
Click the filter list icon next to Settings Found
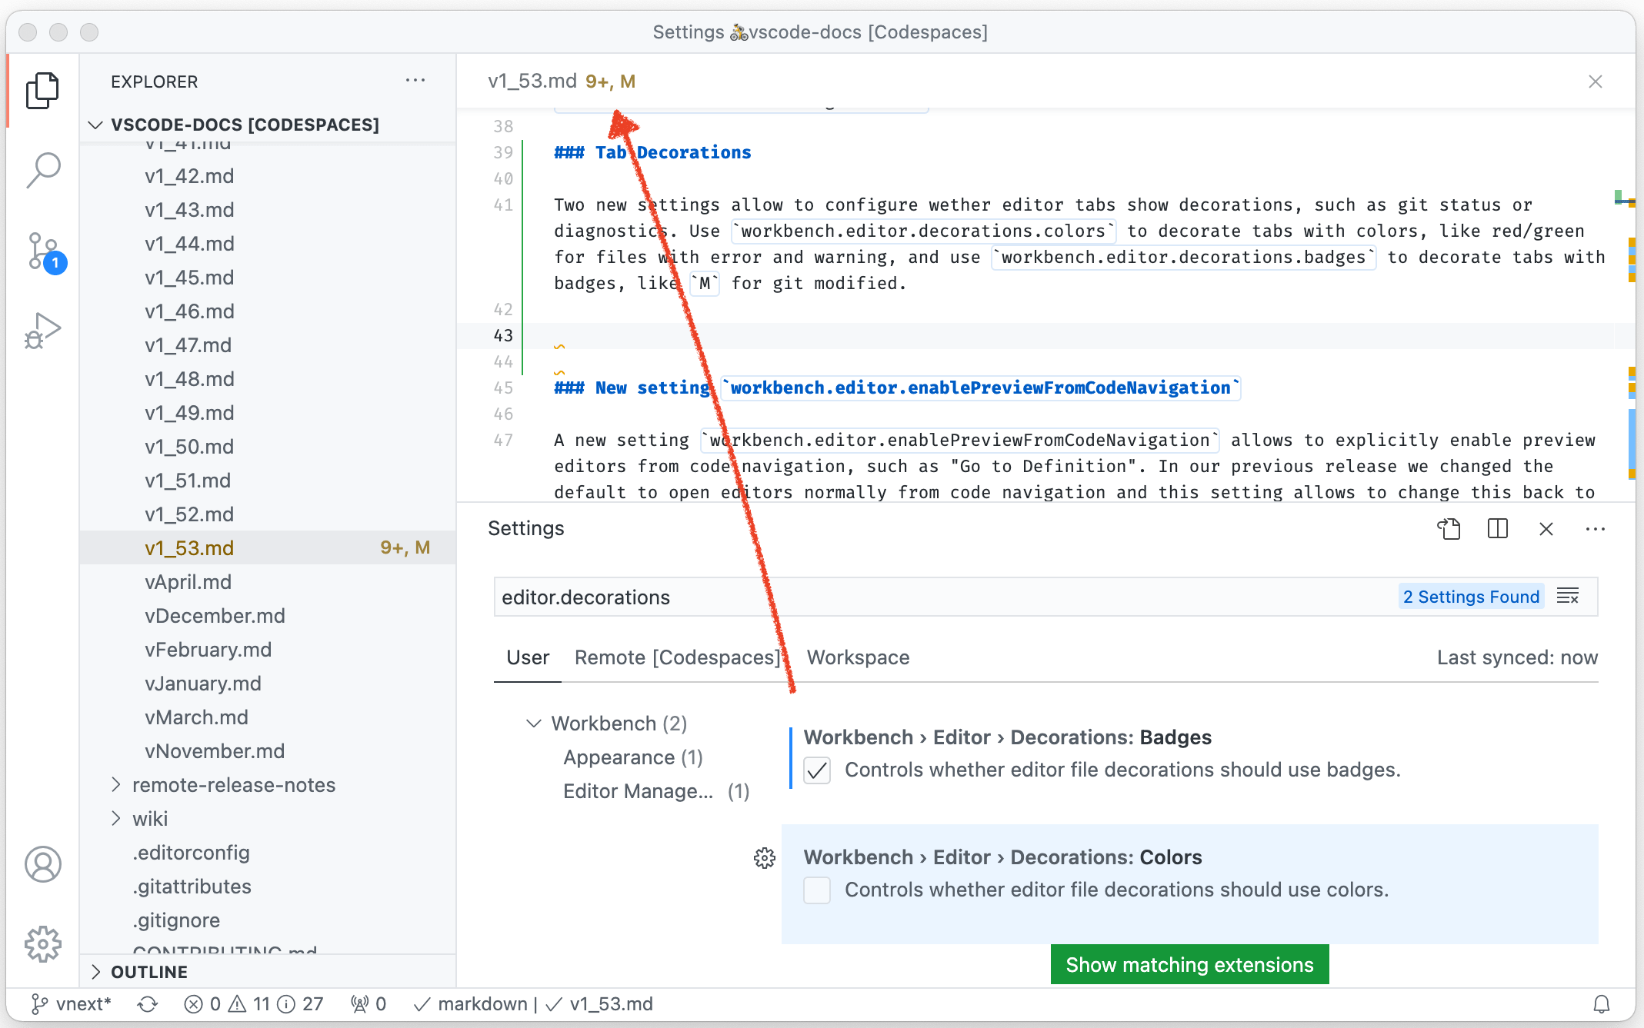click(x=1568, y=596)
